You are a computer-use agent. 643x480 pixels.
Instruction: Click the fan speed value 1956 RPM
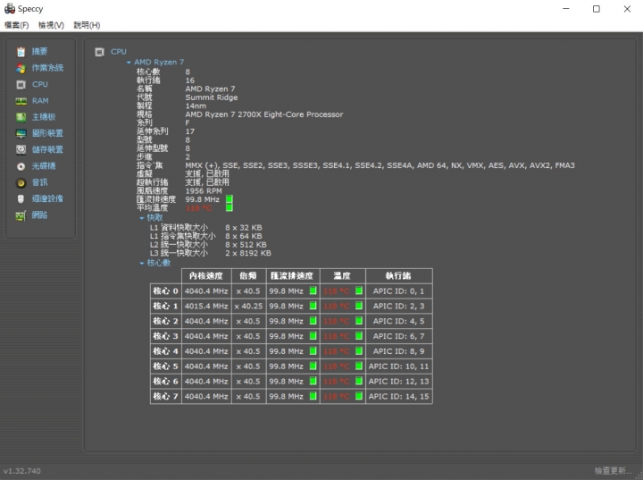pyautogui.click(x=204, y=191)
